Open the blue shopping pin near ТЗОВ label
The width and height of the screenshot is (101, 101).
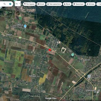point(25,26)
